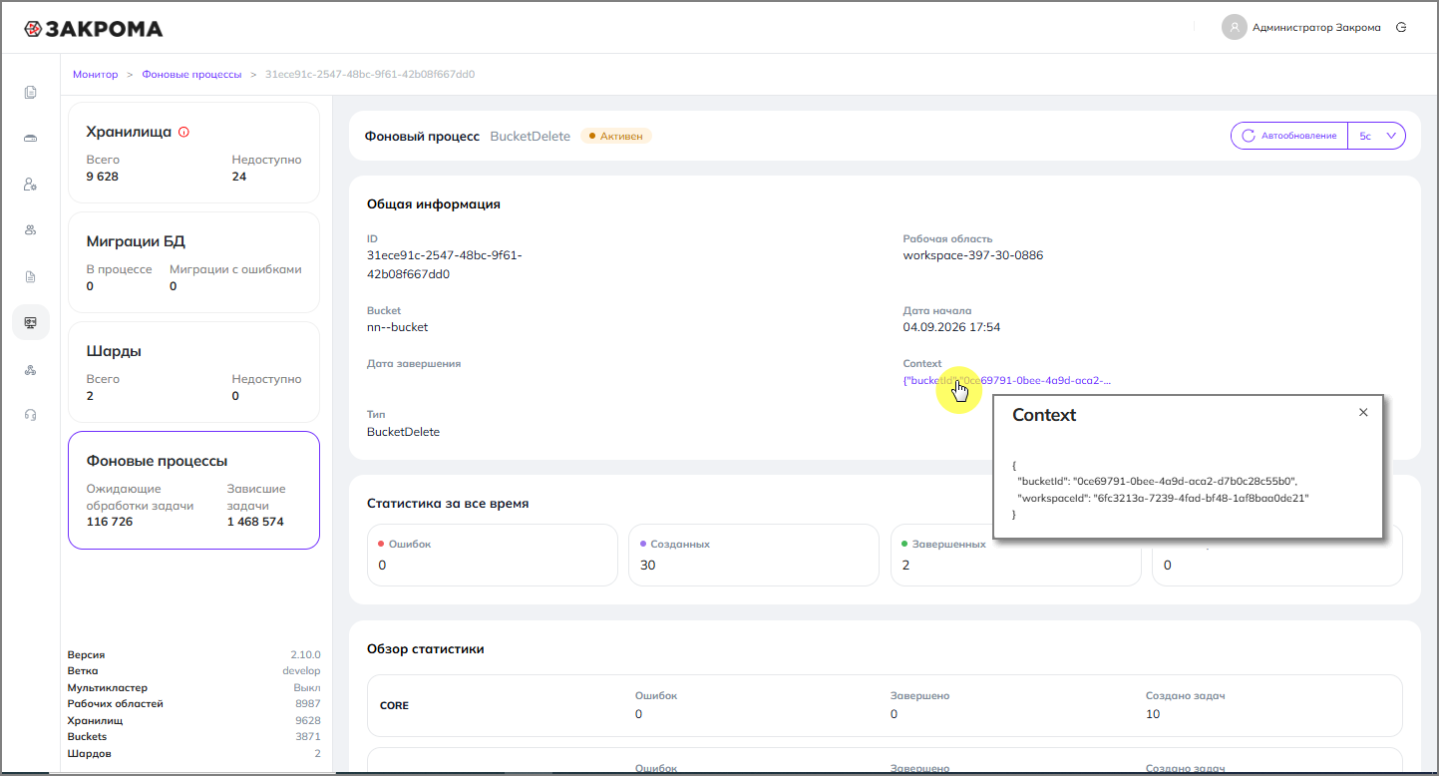Image resolution: width=1439 pixels, height=776 pixels.
Task: Click the Создано задач value 10 in CORE row
Action: click(1153, 714)
